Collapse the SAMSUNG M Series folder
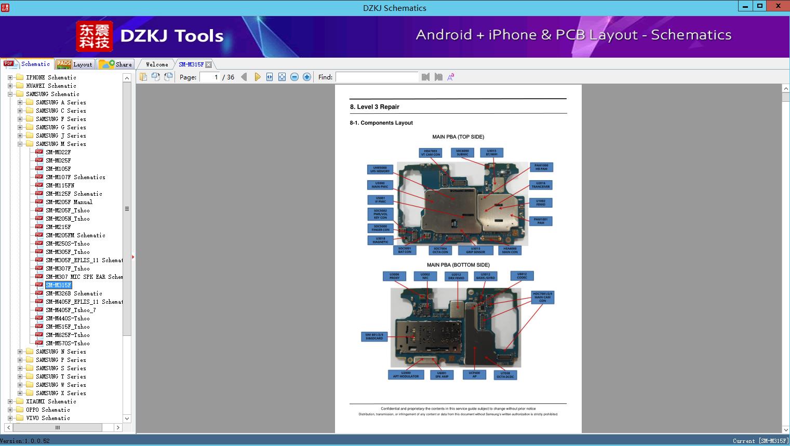Image resolution: width=790 pixels, height=446 pixels. tap(20, 144)
